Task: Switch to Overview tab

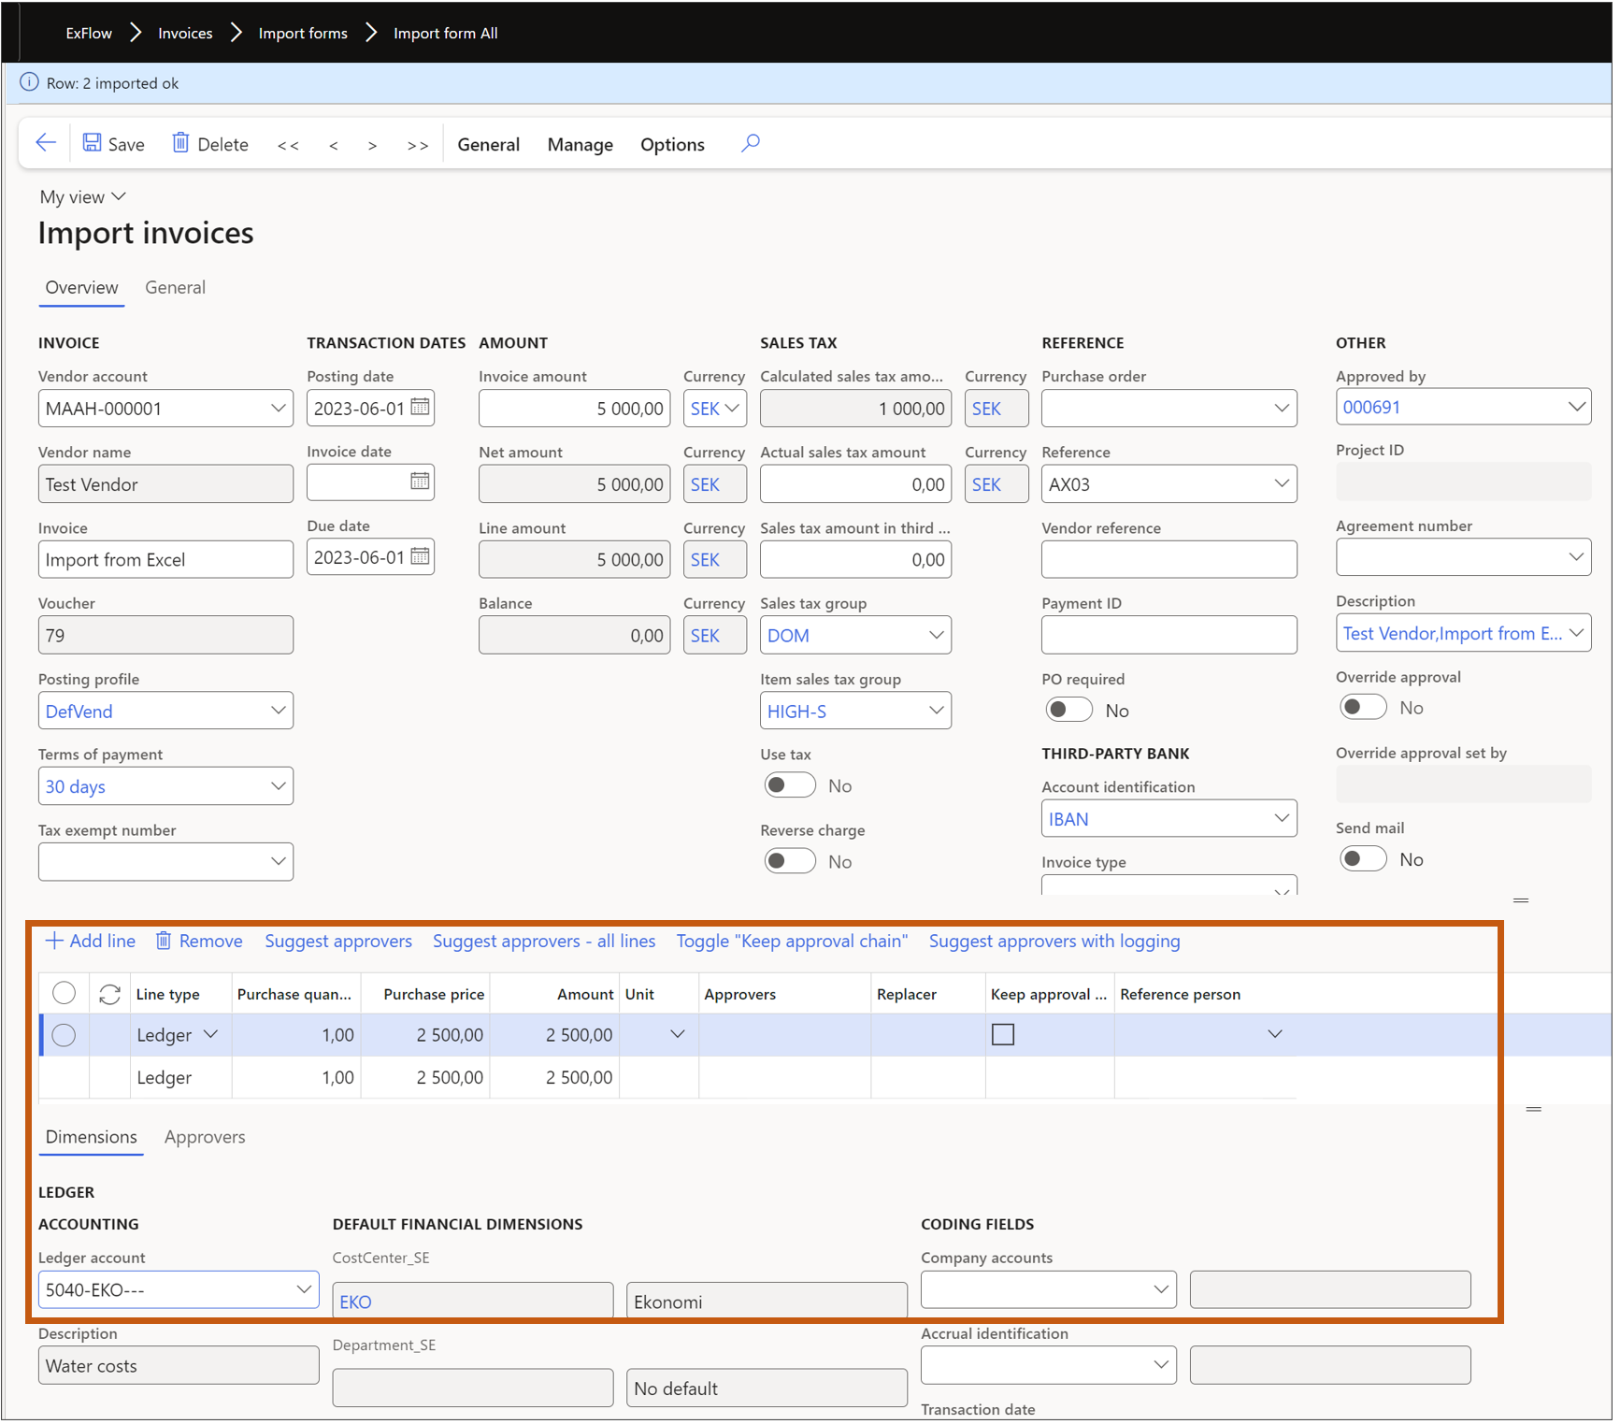Action: pyautogui.click(x=81, y=288)
